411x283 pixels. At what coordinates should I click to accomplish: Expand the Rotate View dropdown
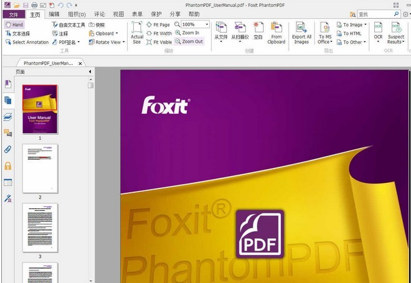click(124, 42)
